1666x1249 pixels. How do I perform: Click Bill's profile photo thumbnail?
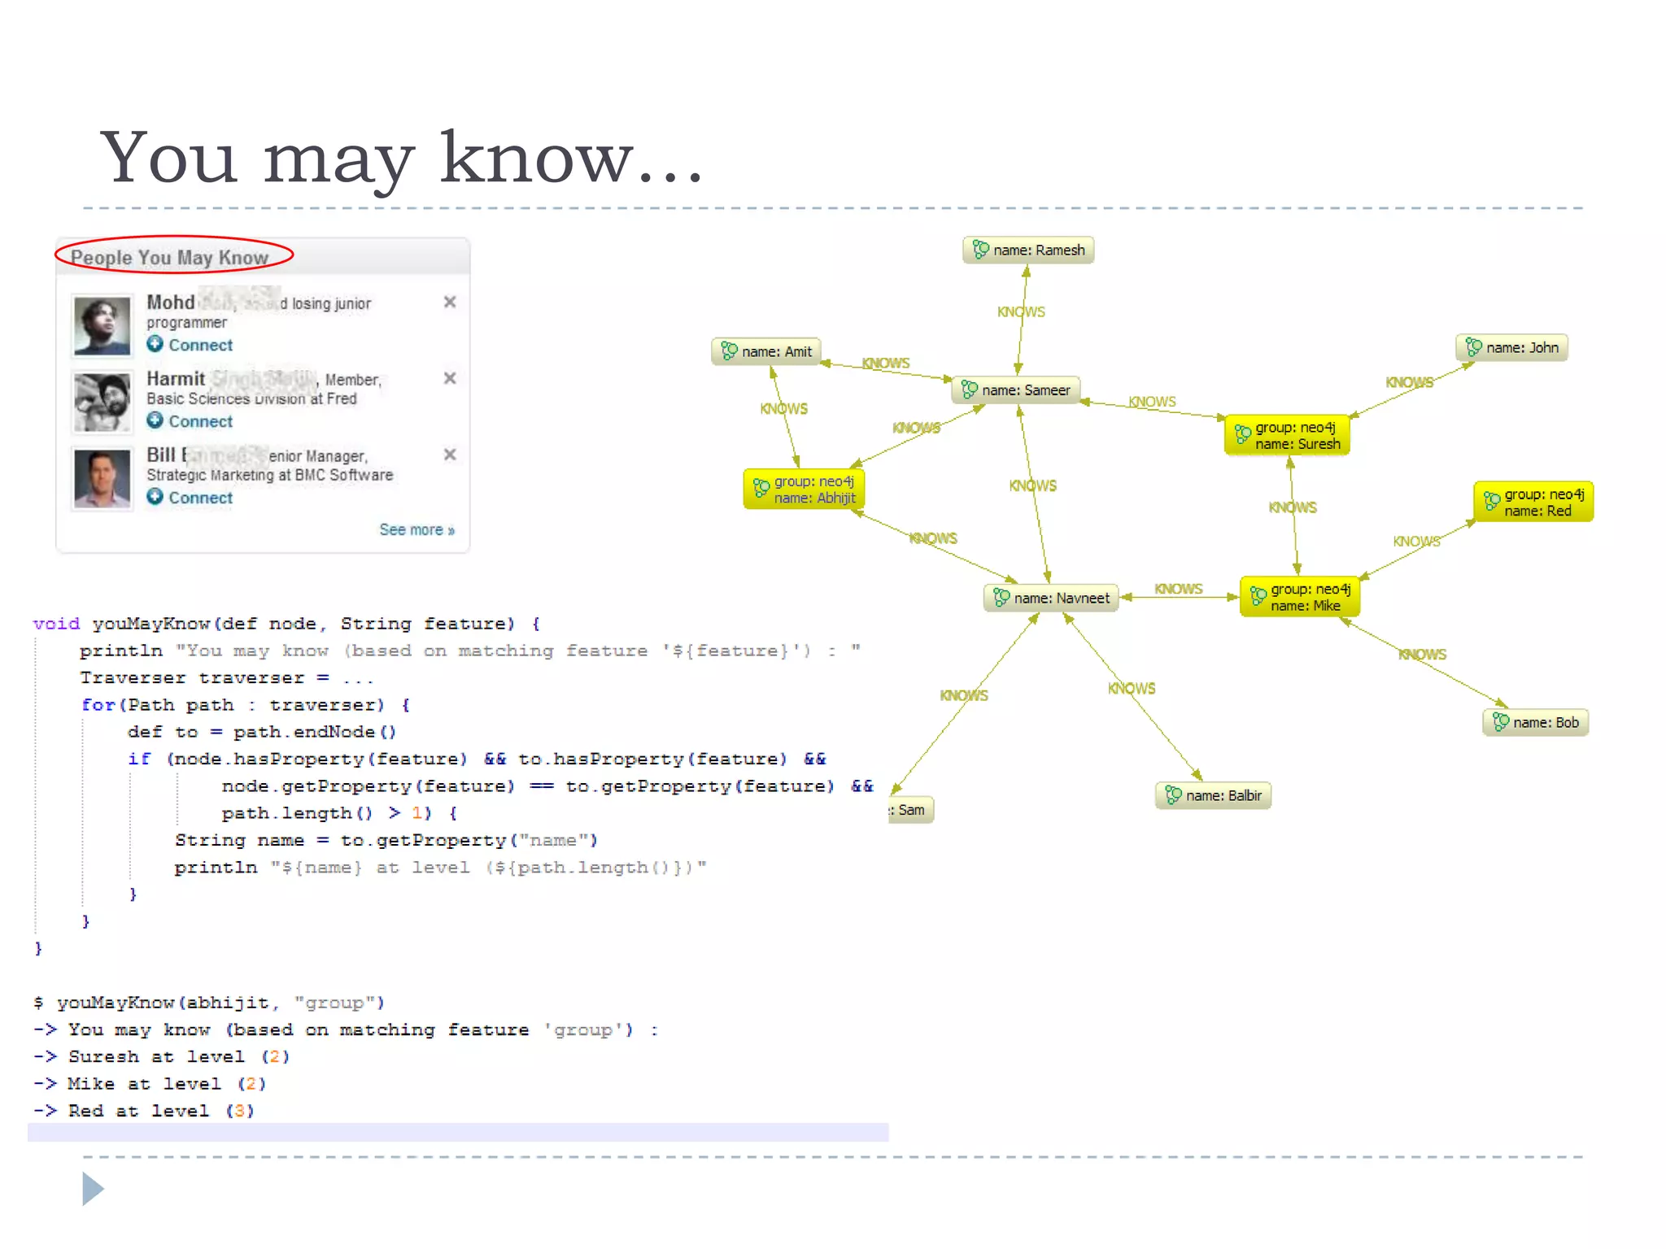[x=102, y=479]
